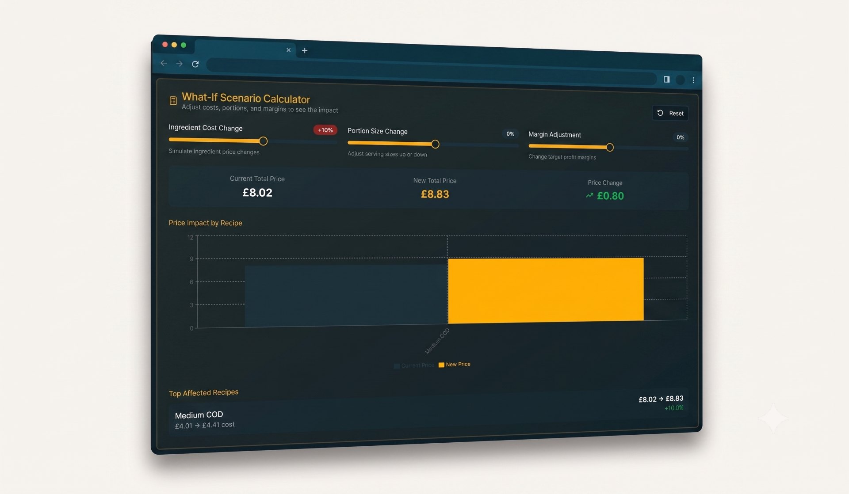
Task: Click the orange New Price bar
Action: [x=546, y=290]
